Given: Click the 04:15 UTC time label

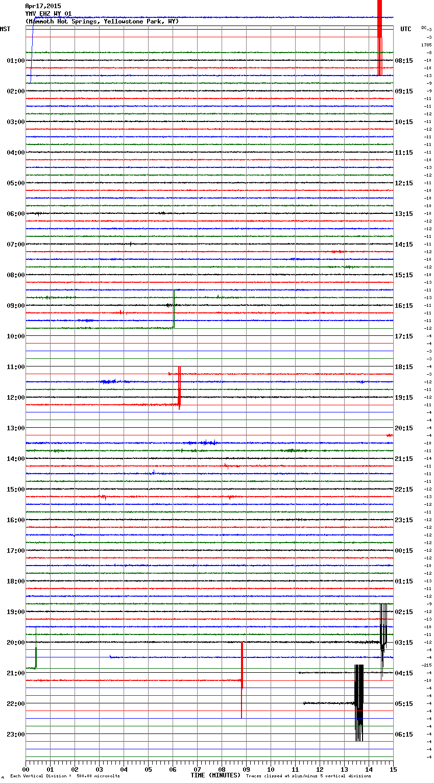Looking at the screenshot, I should tap(404, 673).
